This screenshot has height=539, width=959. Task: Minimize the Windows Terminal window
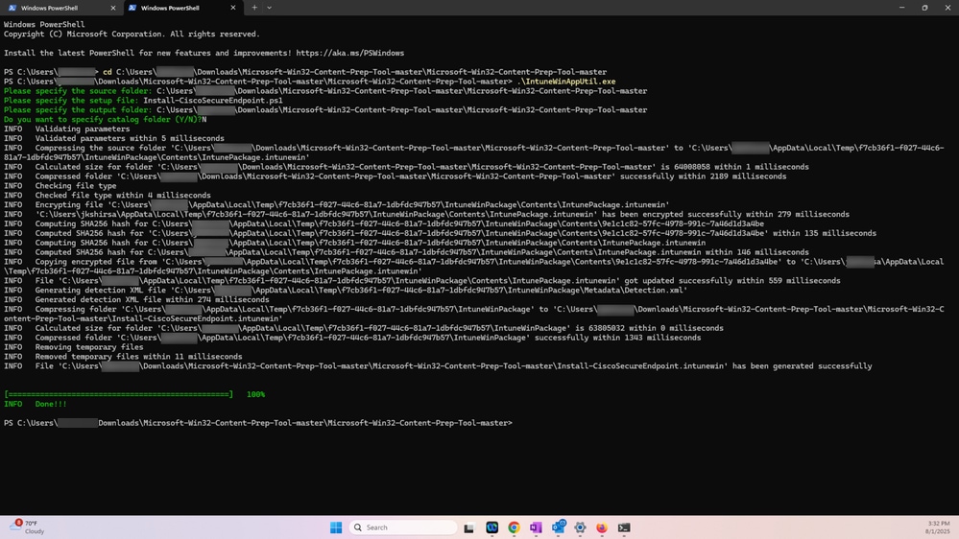coord(901,8)
